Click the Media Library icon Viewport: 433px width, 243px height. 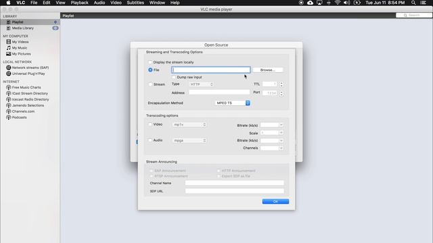9,28
